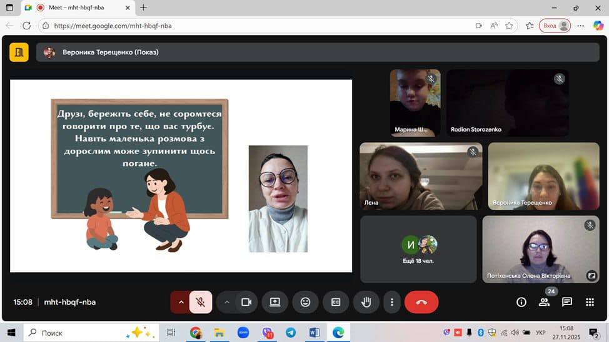Expand video settings arrow beside camera
The image size is (609, 342).
pyautogui.click(x=227, y=302)
